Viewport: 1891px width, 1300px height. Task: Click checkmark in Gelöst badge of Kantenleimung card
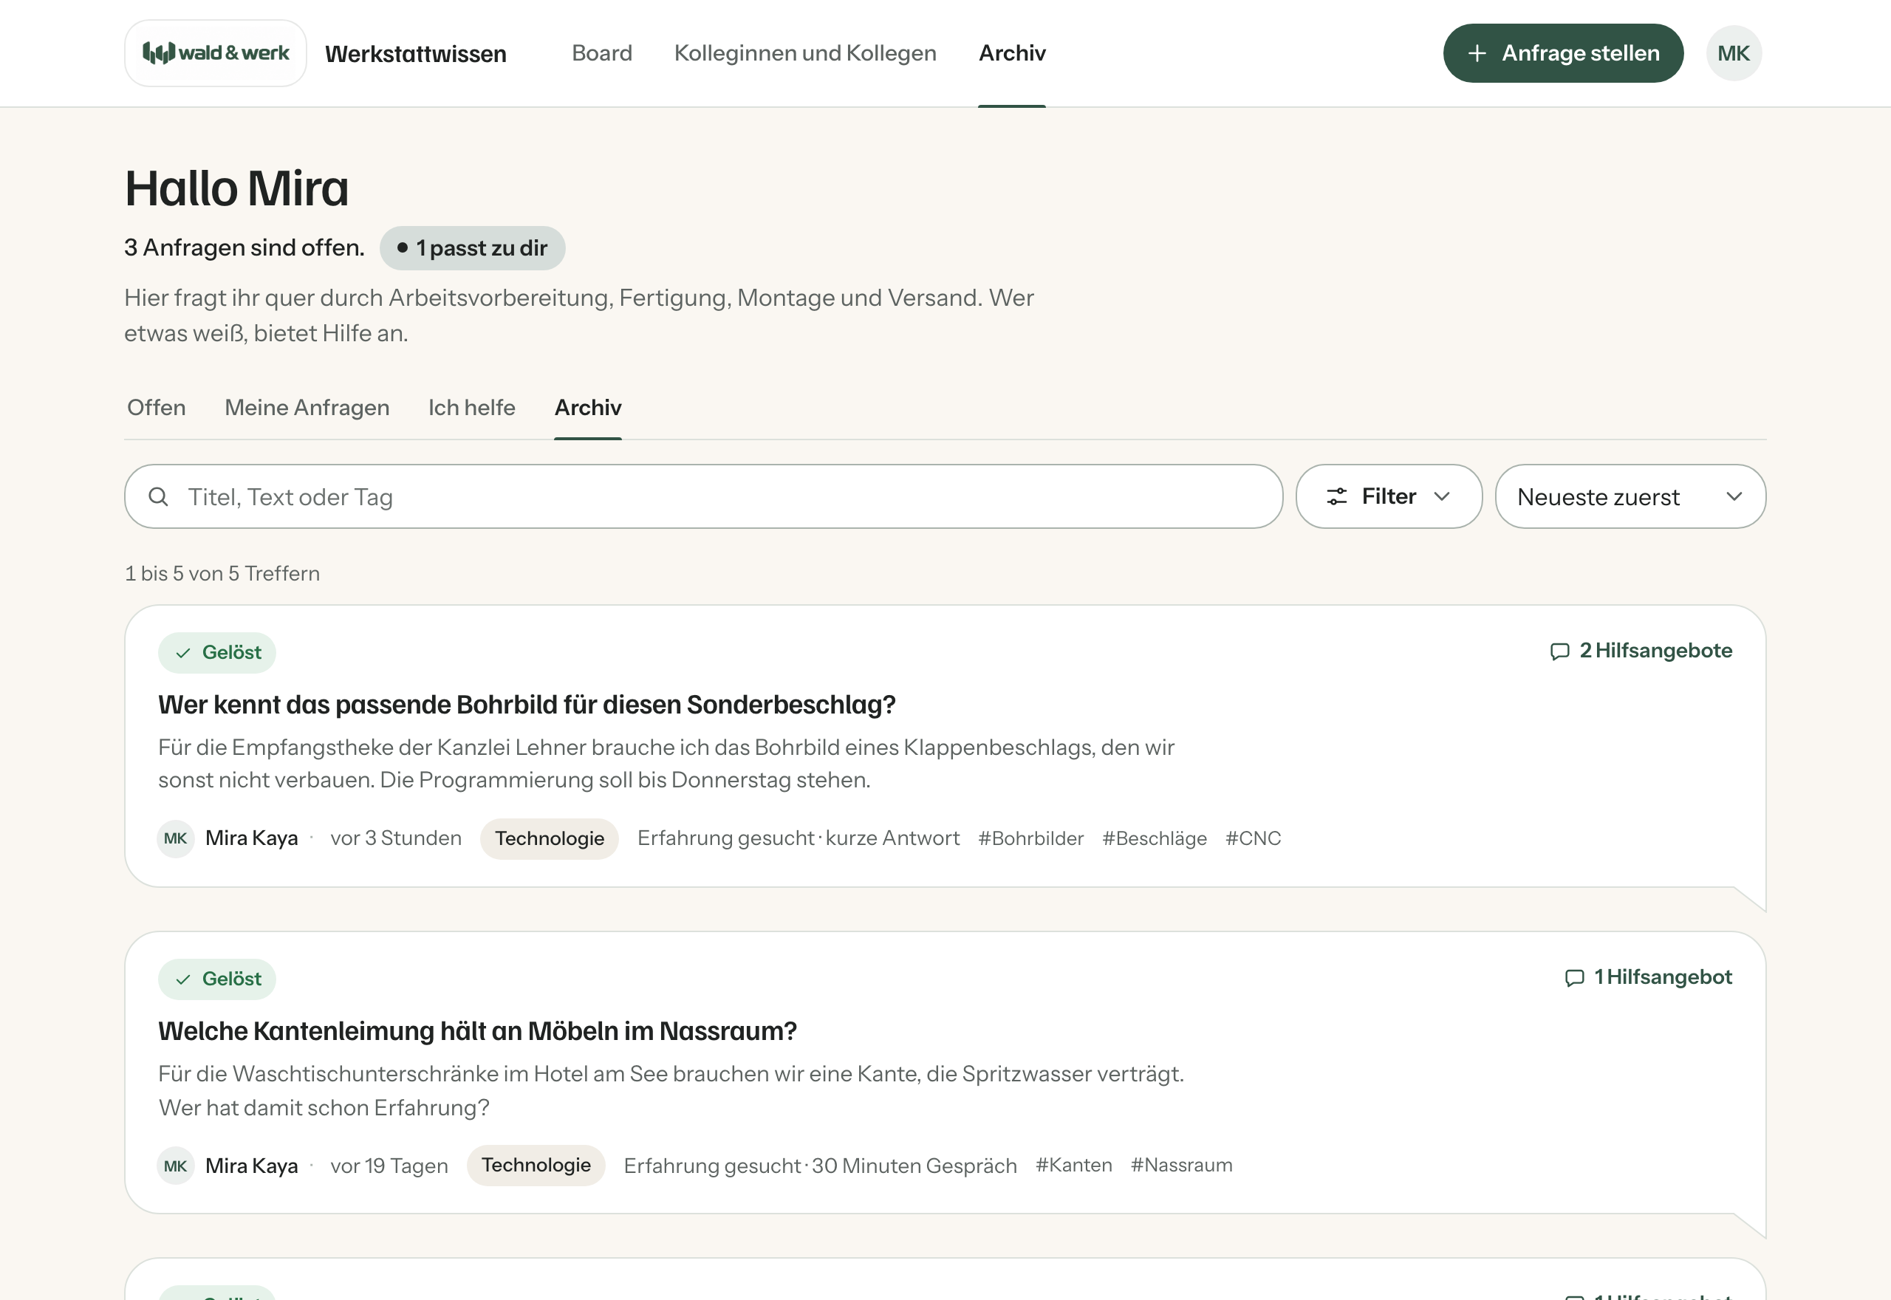(183, 979)
